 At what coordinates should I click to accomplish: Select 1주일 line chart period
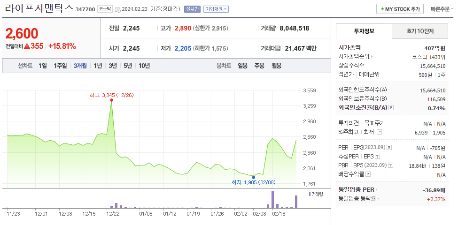click(x=60, y=66)
